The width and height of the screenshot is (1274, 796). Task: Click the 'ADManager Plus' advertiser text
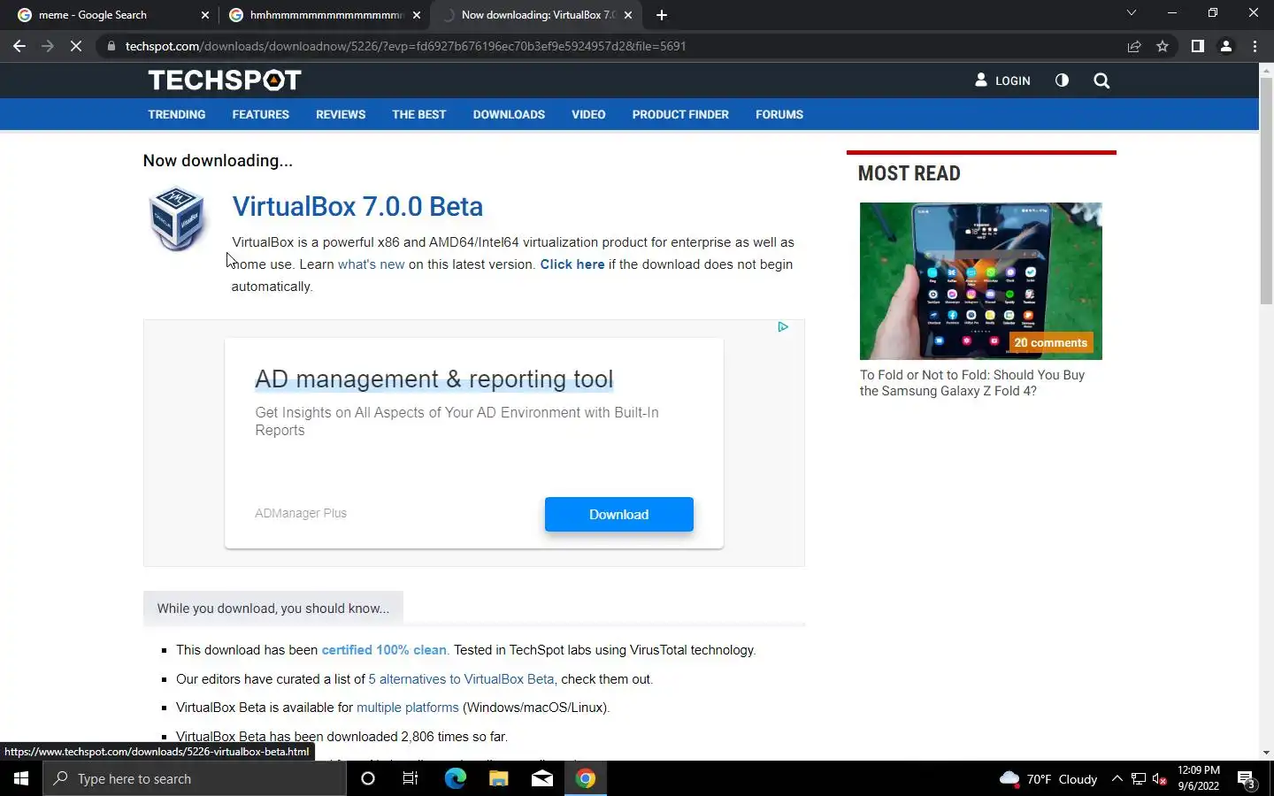point(301,513)
